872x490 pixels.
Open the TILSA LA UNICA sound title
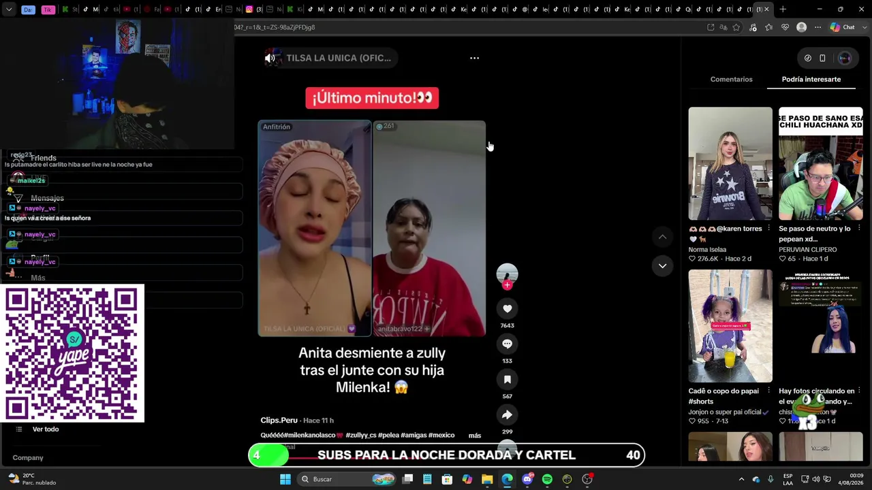(x=339, y=58)
